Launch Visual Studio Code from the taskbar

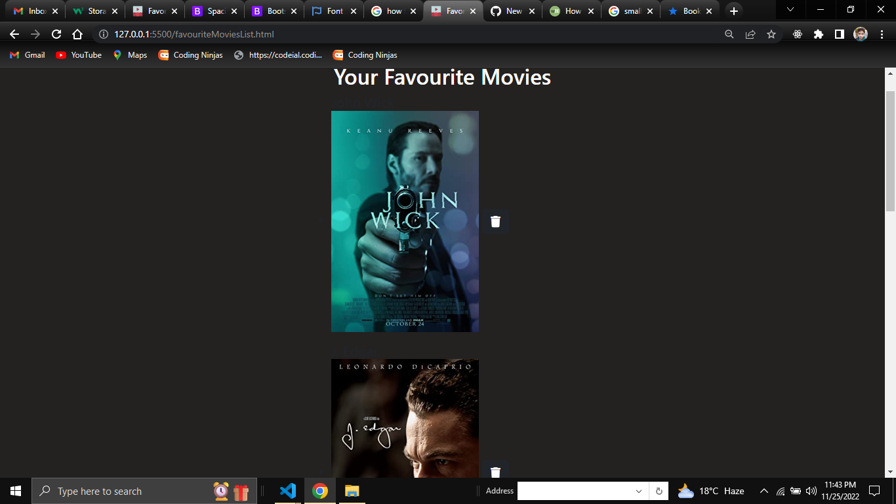288,491
